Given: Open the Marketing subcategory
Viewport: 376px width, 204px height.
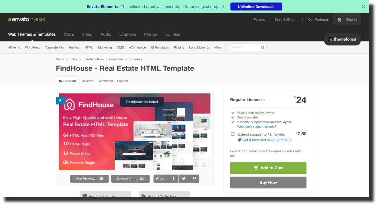Looking at the screenshot, I should (105, 47).
